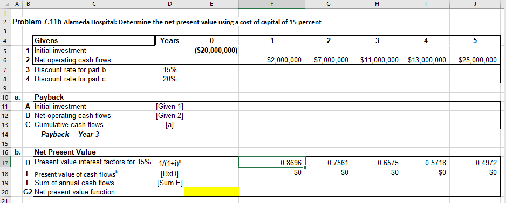Image resolution: width=506 pixels, height=203 pixels.
Task: Select the yellow highlighted NPV cell
Action: click(211, 191)
